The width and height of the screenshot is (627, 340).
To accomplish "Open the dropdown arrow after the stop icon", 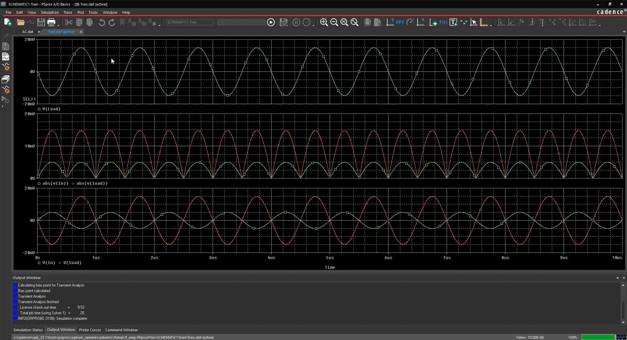I will [x=313, y=25].
